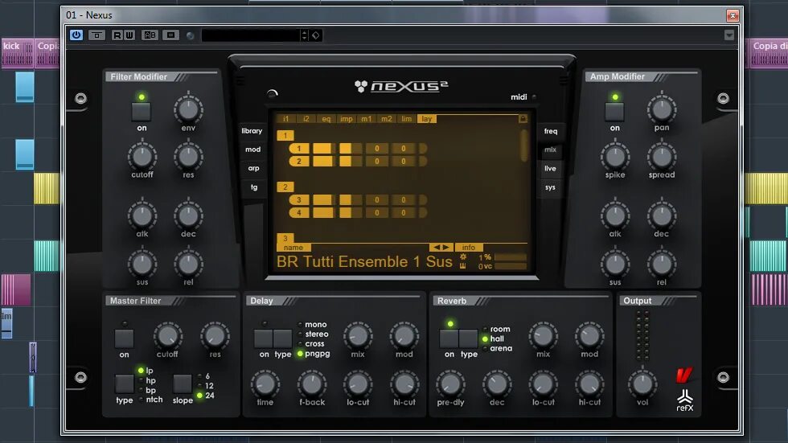Click the Write automation W button
788x443 pixels.
pos(129,35)
